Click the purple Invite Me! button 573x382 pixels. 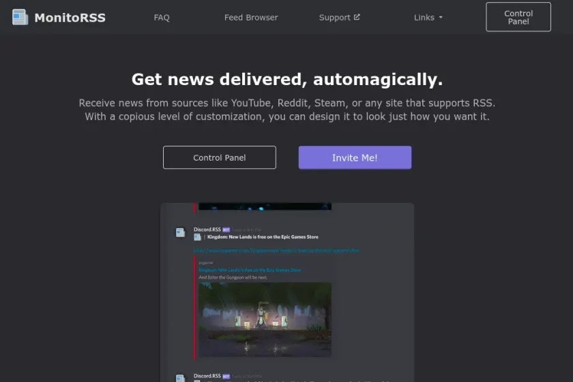[x=355, y=157]
